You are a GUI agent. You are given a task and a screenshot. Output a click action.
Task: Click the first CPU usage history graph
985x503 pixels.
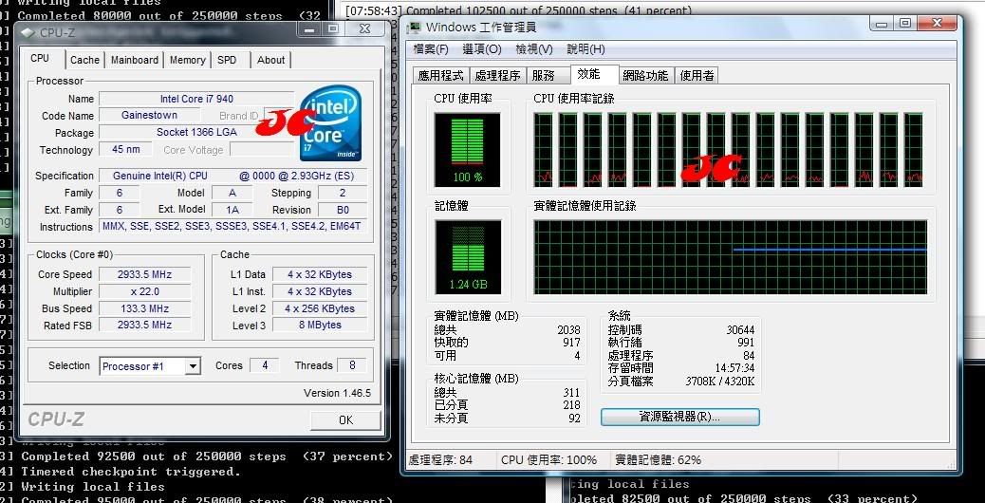(x=544, y=149)
